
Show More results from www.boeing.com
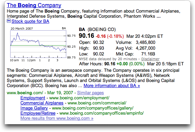point(57,118)
